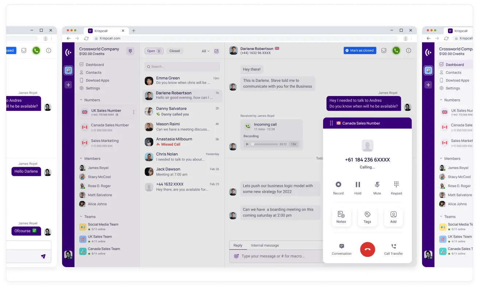Play the call recording
The height and width of the screenshot is (289, 479).
(248, 144)
